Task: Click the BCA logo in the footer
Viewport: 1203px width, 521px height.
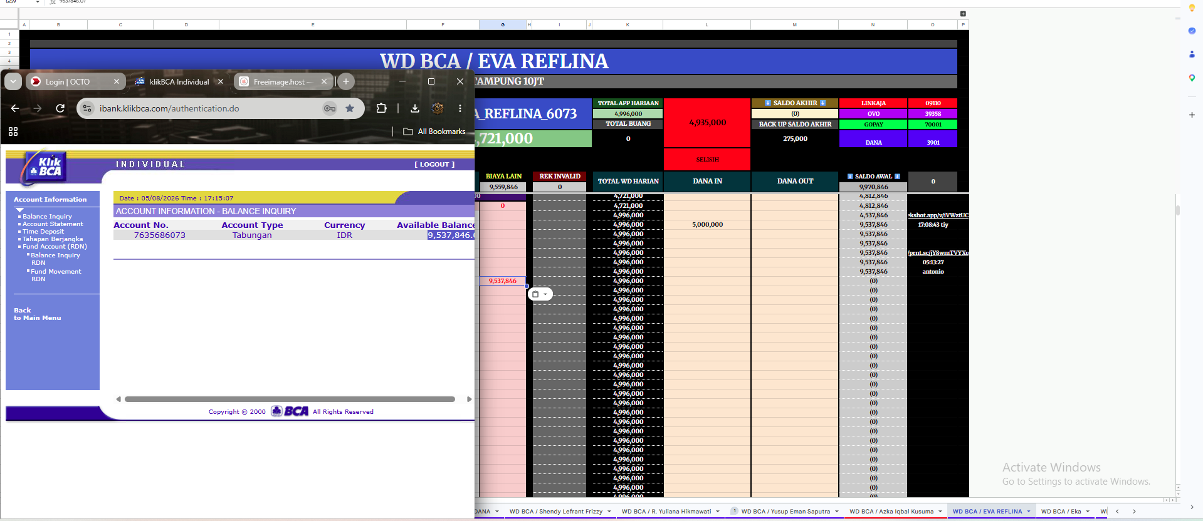Action: [290, 411]
